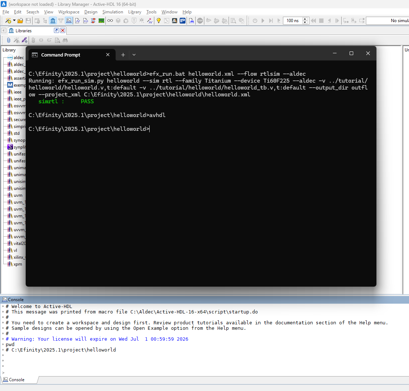Click the STOP sign toolbar icon

(x=200, y=21)
